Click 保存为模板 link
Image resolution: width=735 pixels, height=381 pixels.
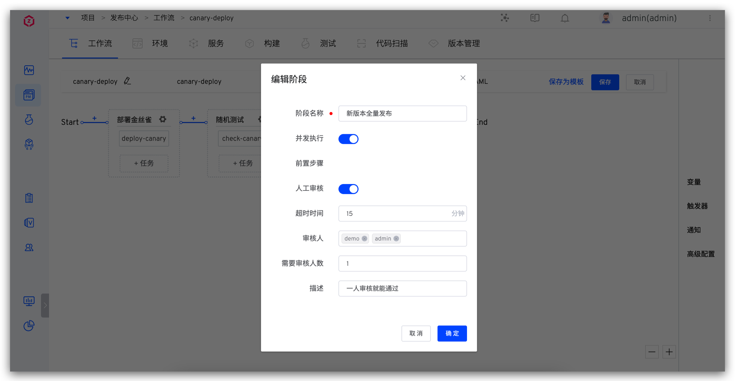[x=566, y=82]
